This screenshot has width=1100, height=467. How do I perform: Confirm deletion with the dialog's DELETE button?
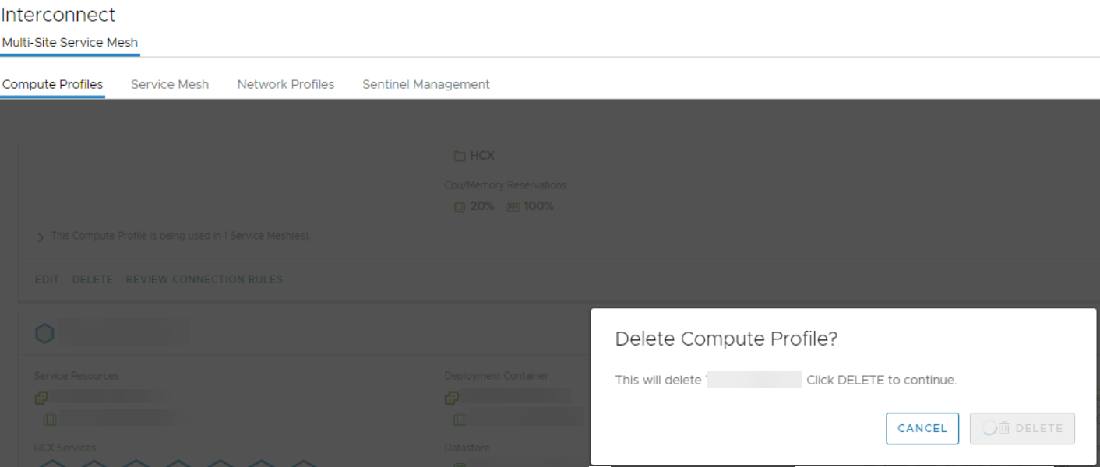pyautogui.click(x=1022, y=428)
